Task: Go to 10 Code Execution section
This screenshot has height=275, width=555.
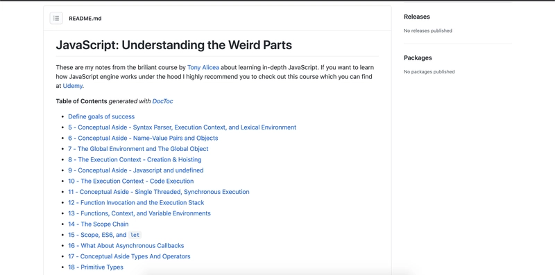Action: (131, 181)
